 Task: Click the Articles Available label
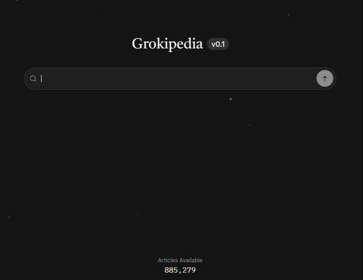coord(180,260)
